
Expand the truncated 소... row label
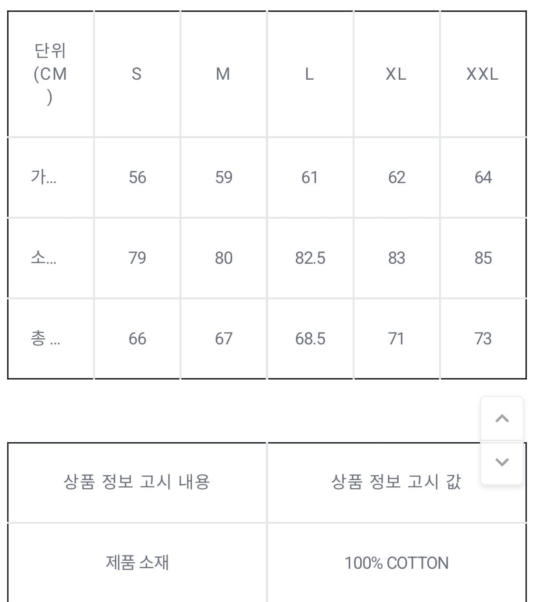[44, 258]
